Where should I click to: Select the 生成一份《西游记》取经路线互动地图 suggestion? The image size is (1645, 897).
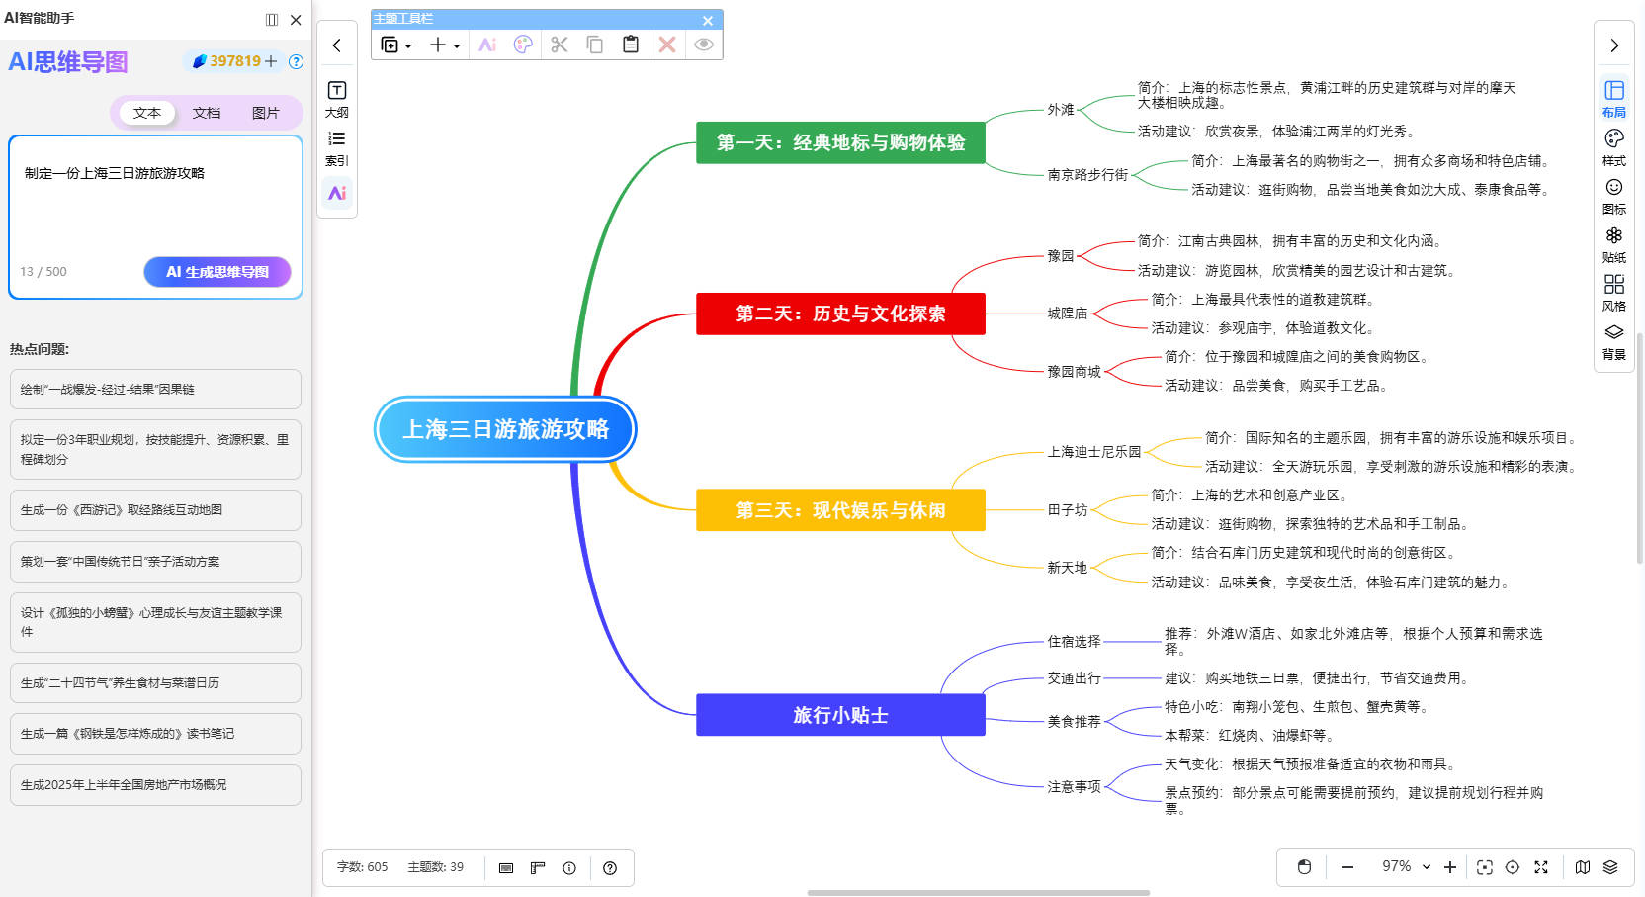tap(155, 510)
